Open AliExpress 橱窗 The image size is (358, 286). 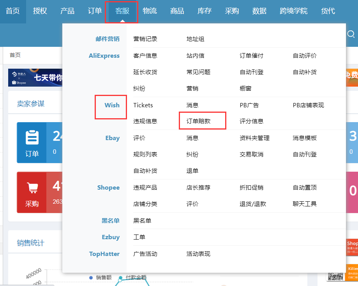(246, 89)
